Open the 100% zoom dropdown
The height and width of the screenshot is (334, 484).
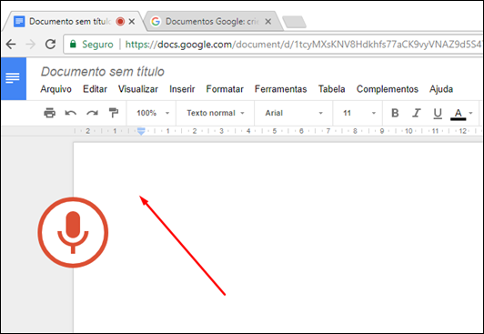[153, 113]
